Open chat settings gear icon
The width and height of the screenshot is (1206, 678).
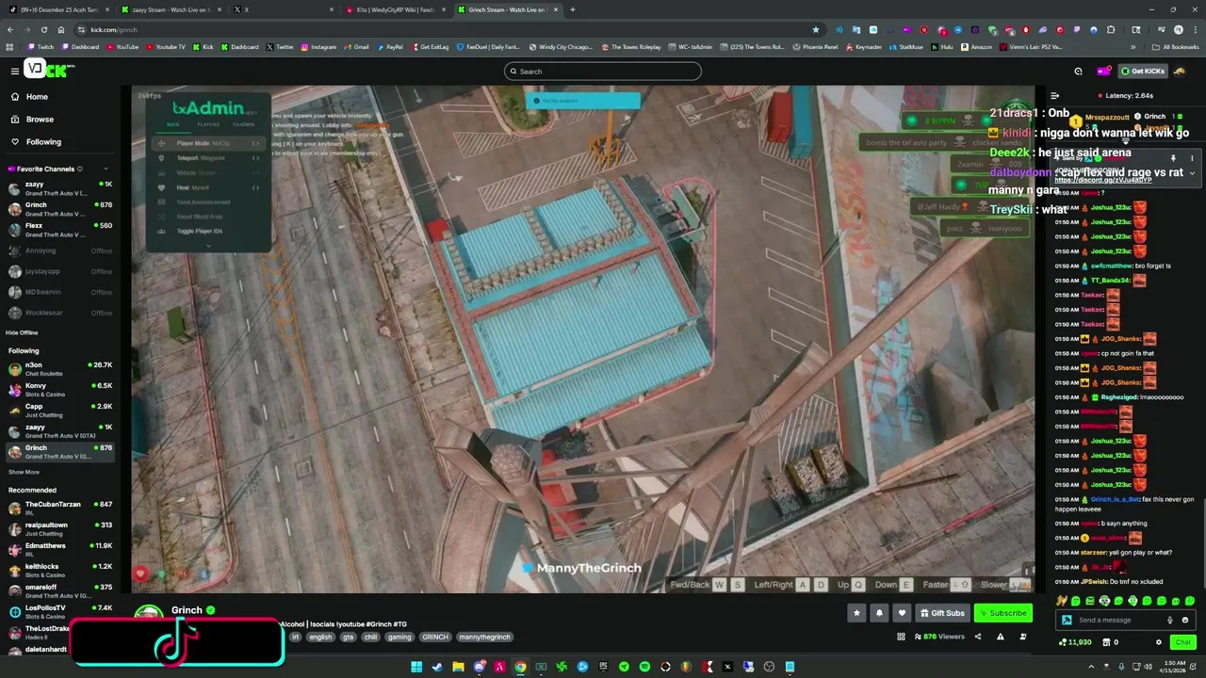[1159, 642]
